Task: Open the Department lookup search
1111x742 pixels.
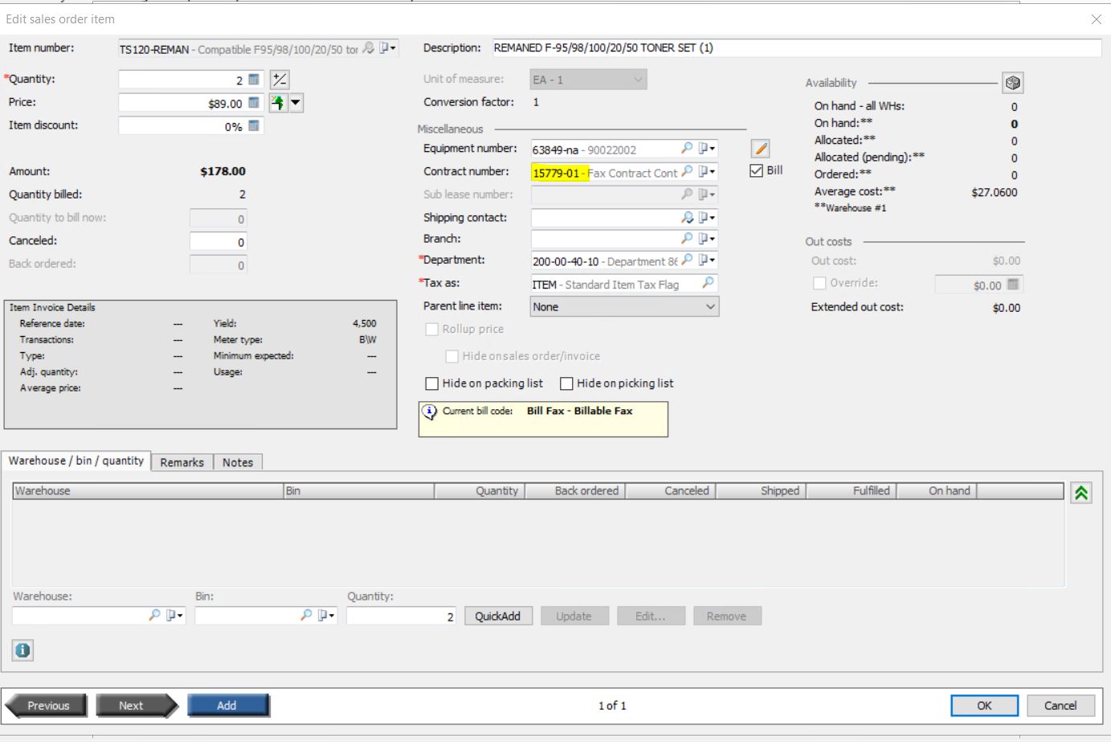Action: pos(687,260)
